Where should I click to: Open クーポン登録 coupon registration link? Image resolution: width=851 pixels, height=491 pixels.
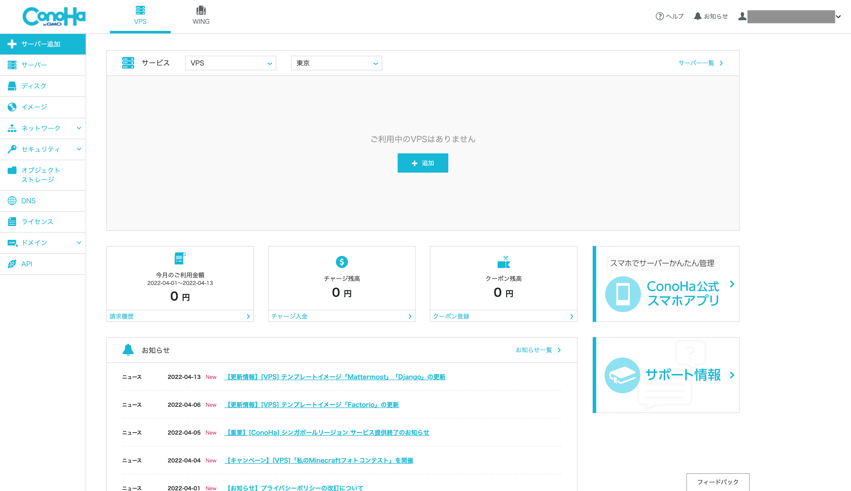tap(504, 316)
